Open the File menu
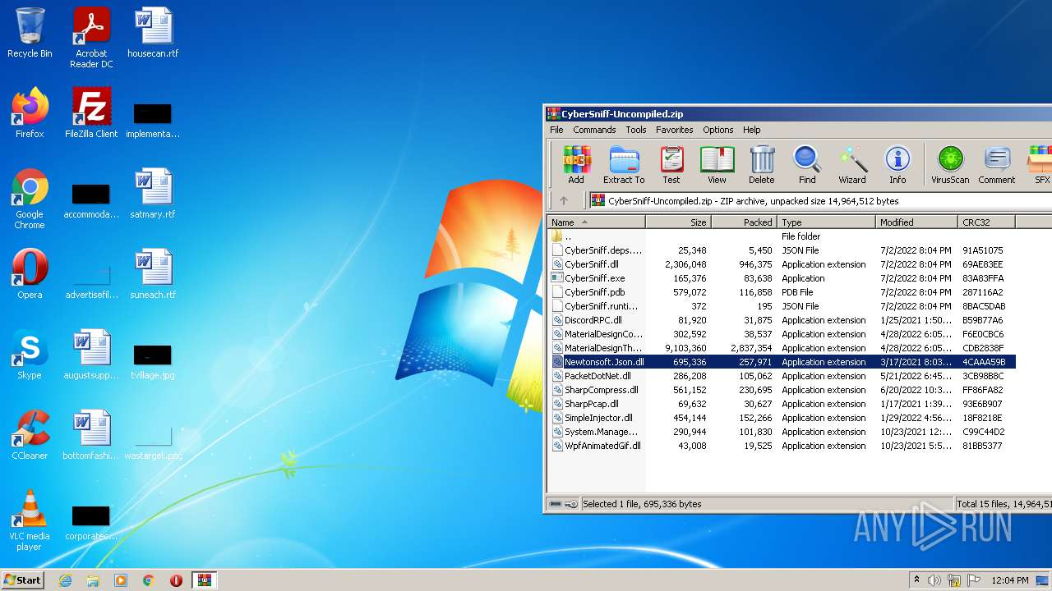This screenshot has width=1052, height=591. pos(556,130)
